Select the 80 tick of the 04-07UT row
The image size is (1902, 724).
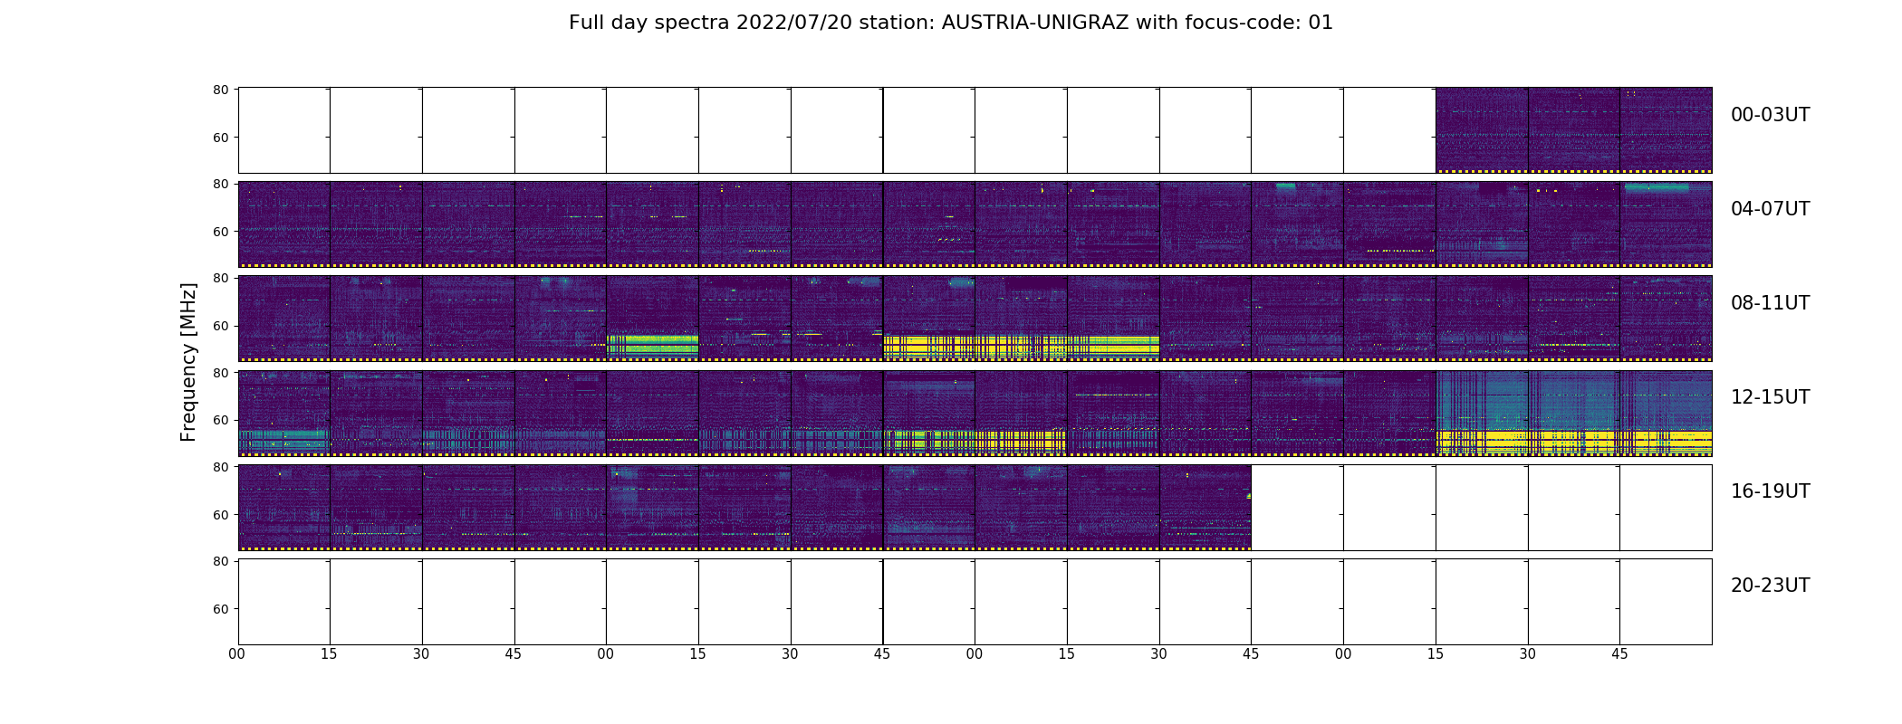coord(220,184)
